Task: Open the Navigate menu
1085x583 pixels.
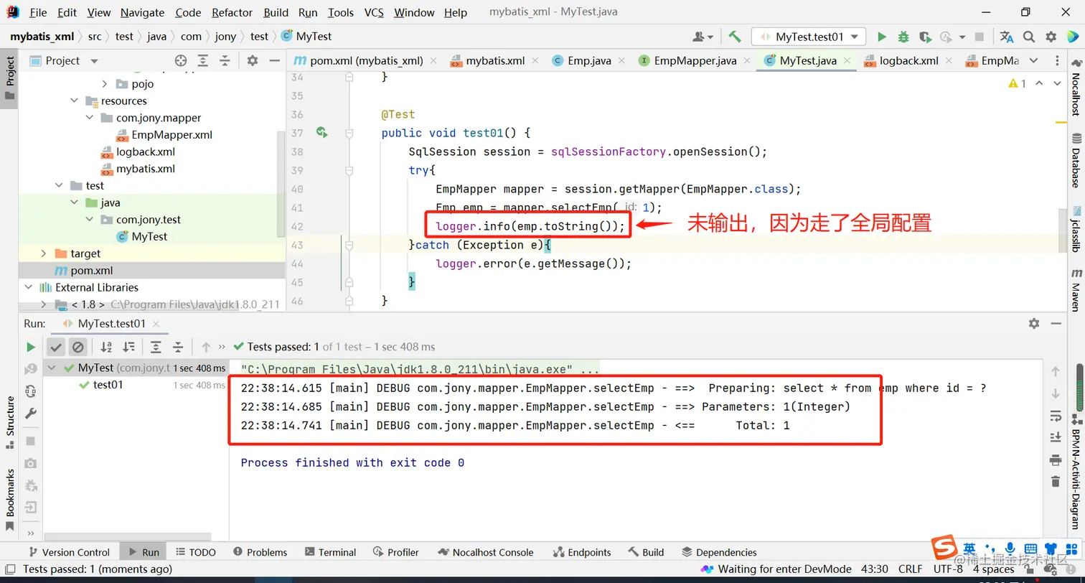Action: [142, 12]
